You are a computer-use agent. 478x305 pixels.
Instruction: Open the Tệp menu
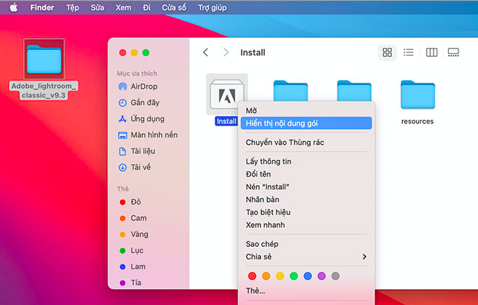click(x=72, y=8)
